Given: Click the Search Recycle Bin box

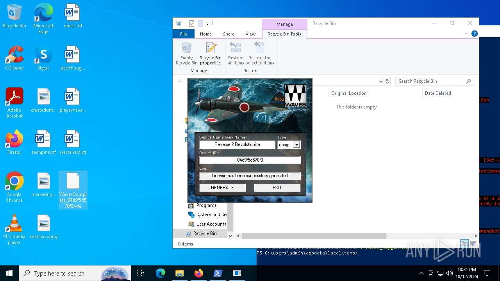Looking at the screenshot, I should [x=434, y=81].
